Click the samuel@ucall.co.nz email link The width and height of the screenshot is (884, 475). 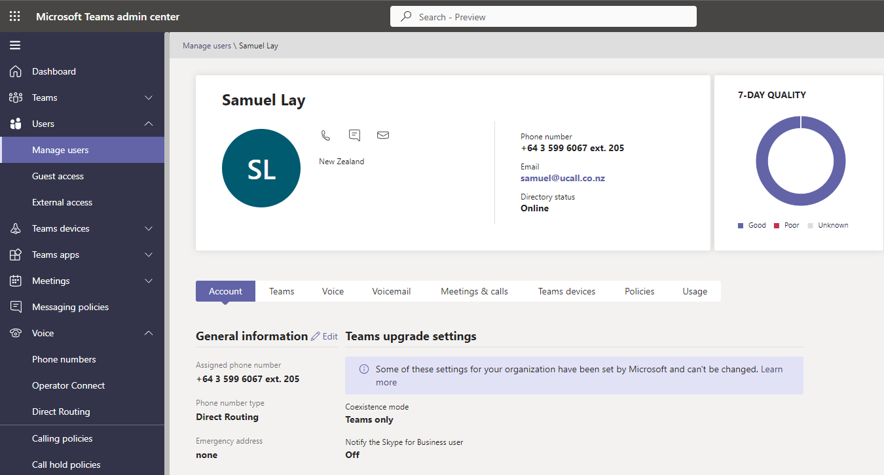[x=562, y=178]
